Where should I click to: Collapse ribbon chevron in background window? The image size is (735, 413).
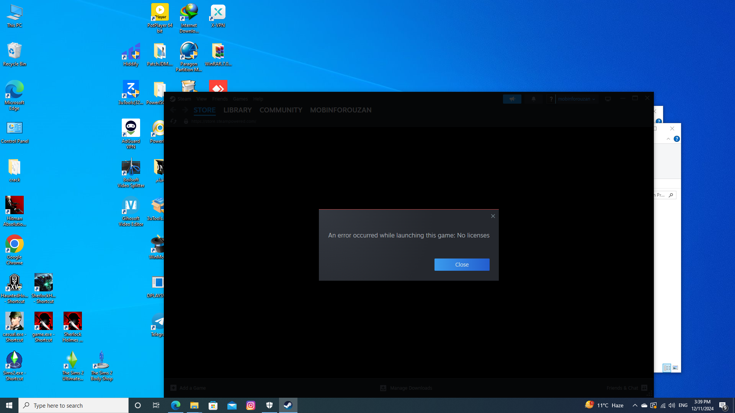[668, 139]
